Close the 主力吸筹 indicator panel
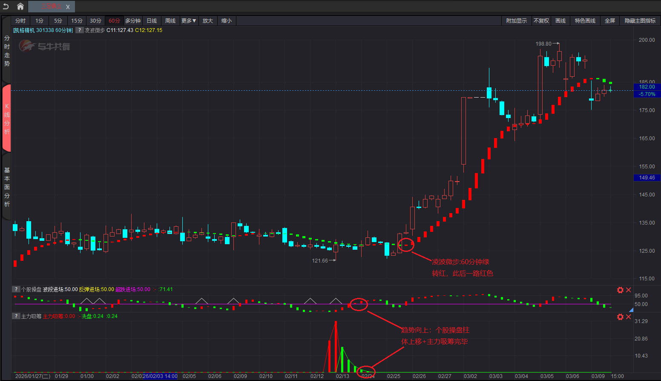 [629, 317]
